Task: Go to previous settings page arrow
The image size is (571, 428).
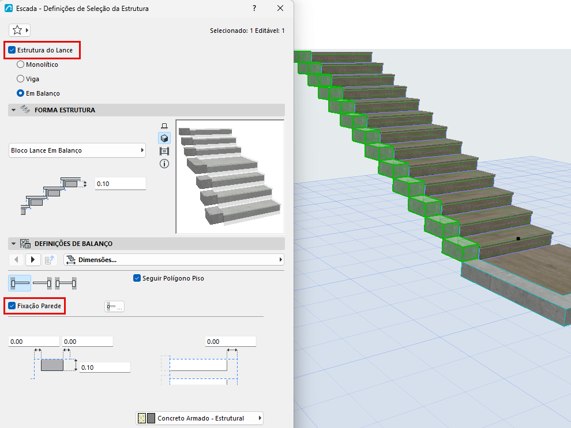Action: tap(16, 260)
